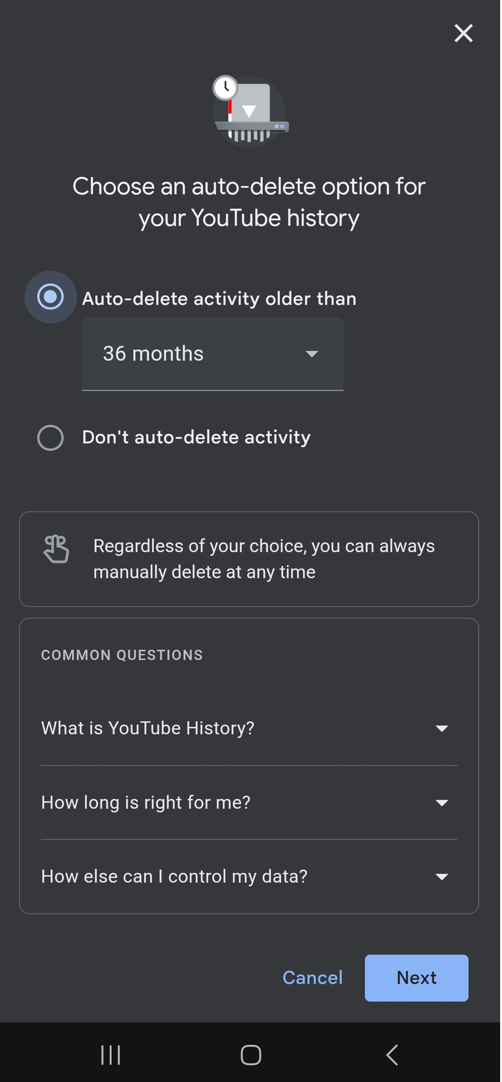Select the Auto-delete activity older than option
The image size is (502, 1082).
[x=50, y=297]
